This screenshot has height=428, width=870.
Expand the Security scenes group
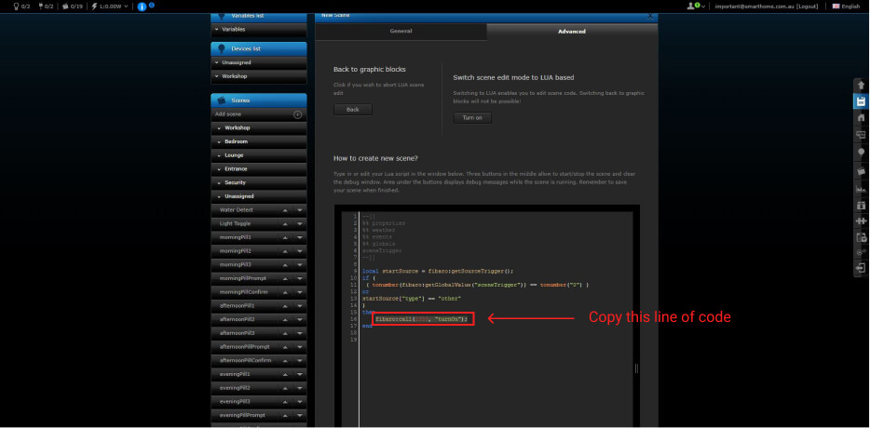pos(259,182)
